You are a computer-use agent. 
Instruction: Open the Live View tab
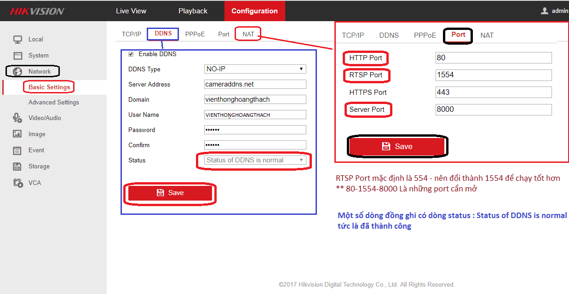click(x=131, y=11)
